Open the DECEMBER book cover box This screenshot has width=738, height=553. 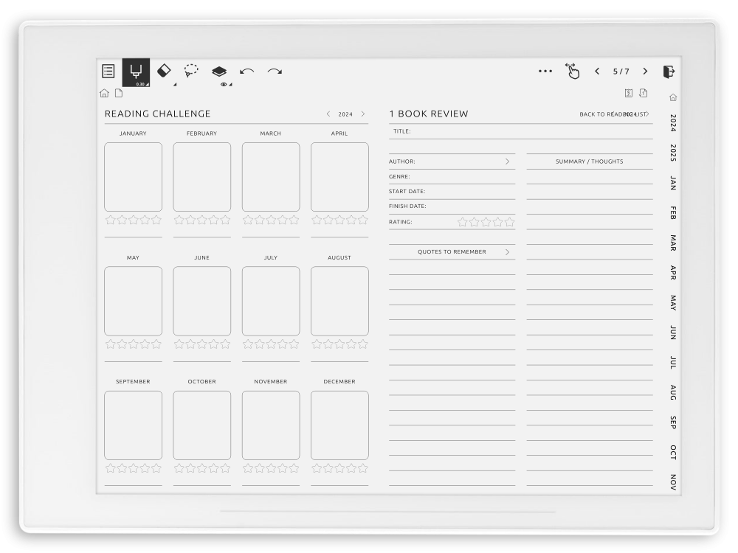click(339, 425)
